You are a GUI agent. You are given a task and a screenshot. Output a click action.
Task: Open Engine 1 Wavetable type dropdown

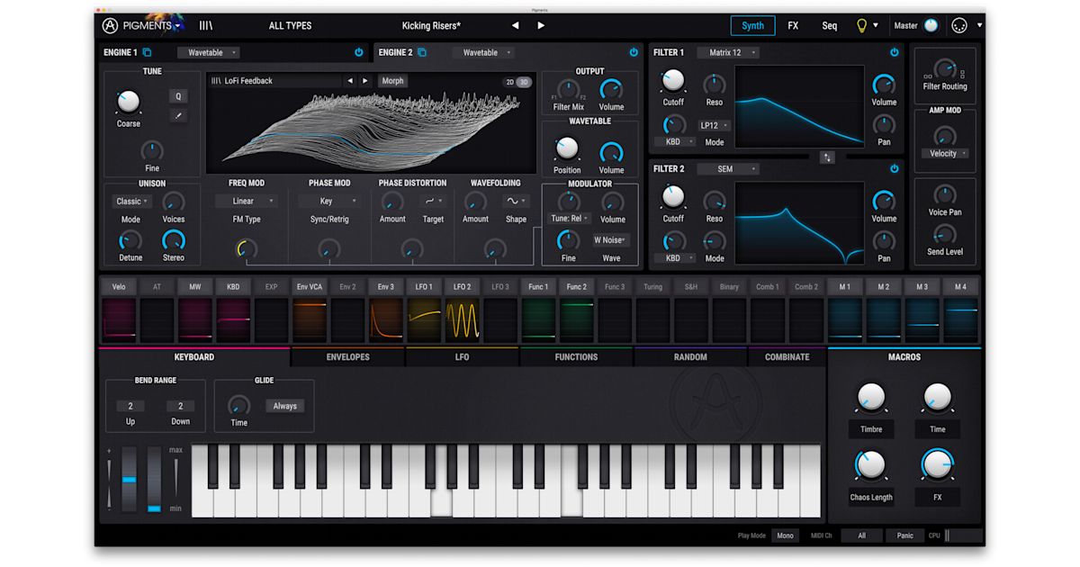(208, 52)
